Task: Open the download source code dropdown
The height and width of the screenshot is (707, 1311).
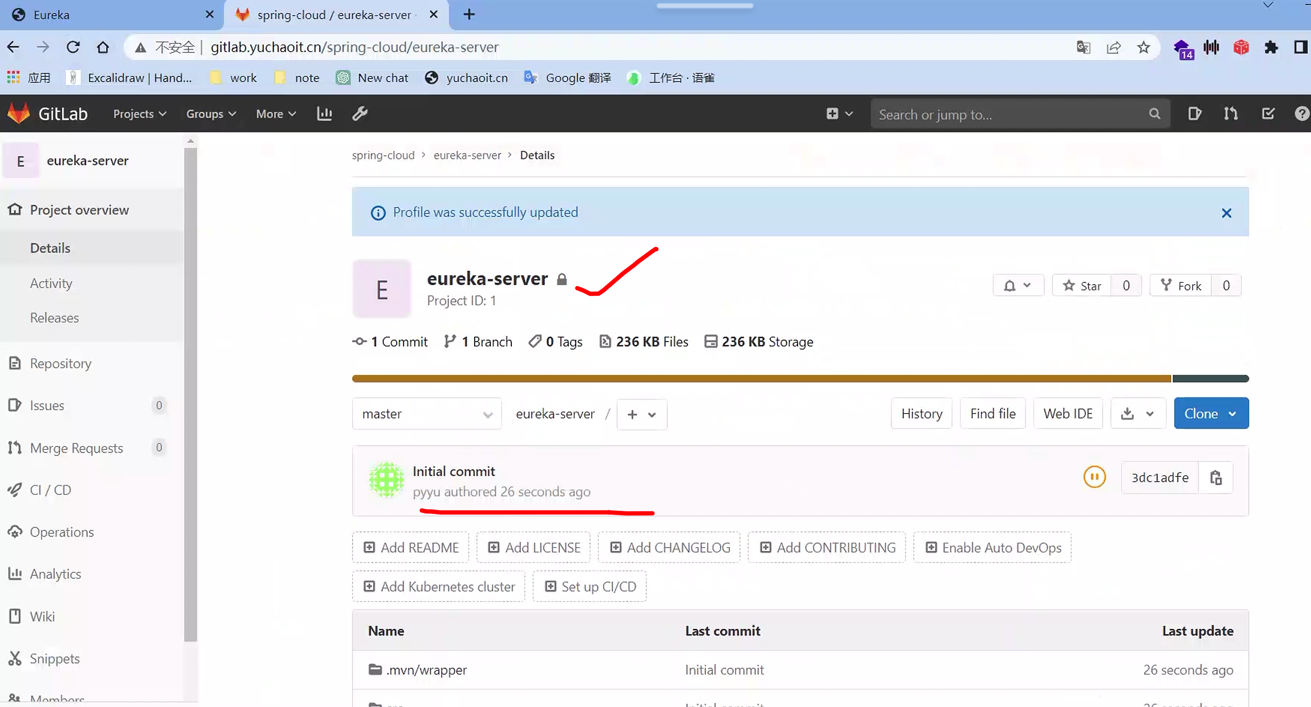Action: click(x=1137, y=413)
